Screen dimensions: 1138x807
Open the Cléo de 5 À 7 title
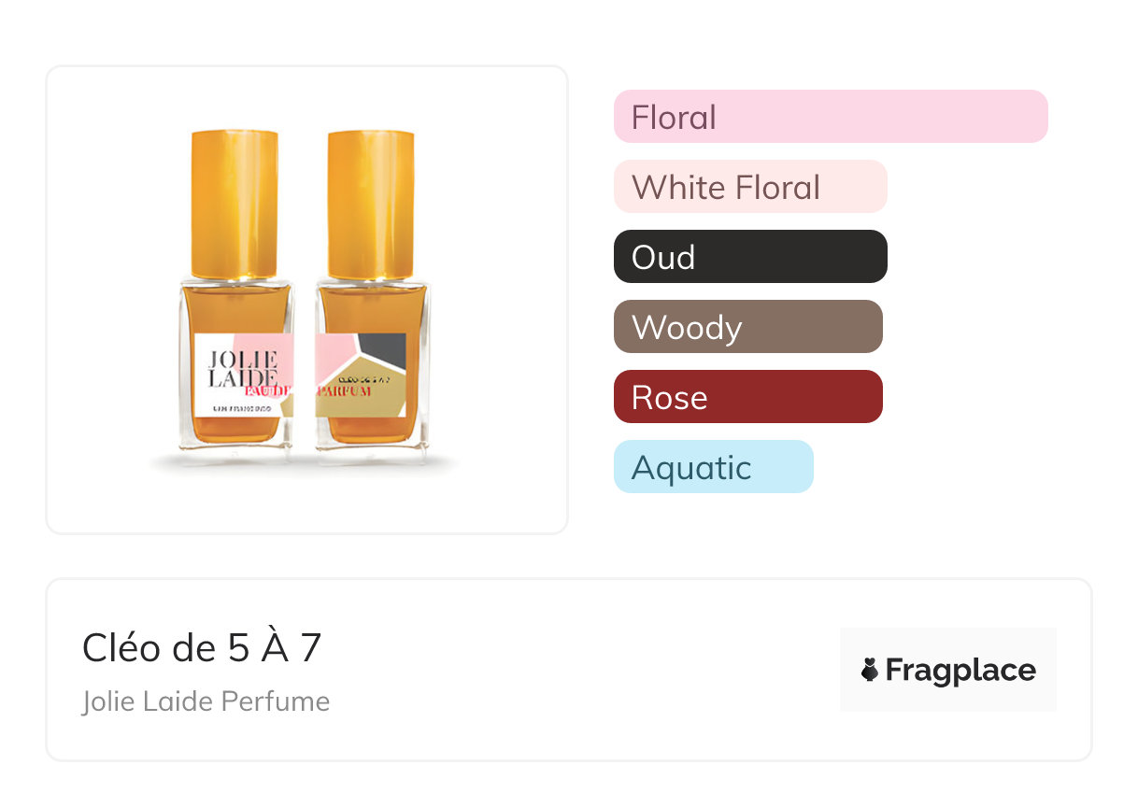point(202,648)
